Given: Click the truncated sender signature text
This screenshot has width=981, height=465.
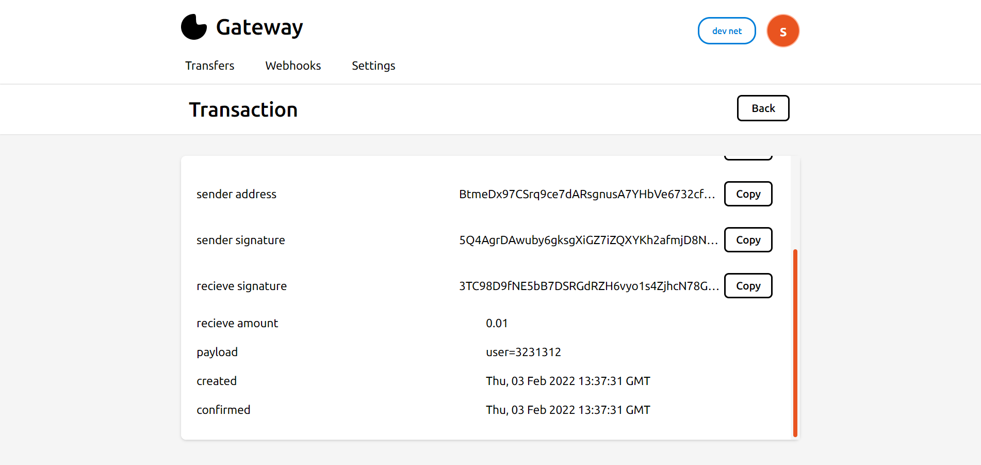Looking at the screenshot, I should coord(588,239).
